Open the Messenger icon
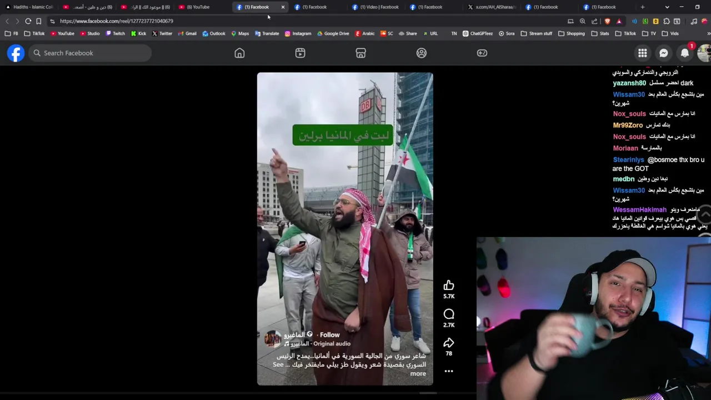Viewport: 711px width, 400px height. (x=663, y=53)
